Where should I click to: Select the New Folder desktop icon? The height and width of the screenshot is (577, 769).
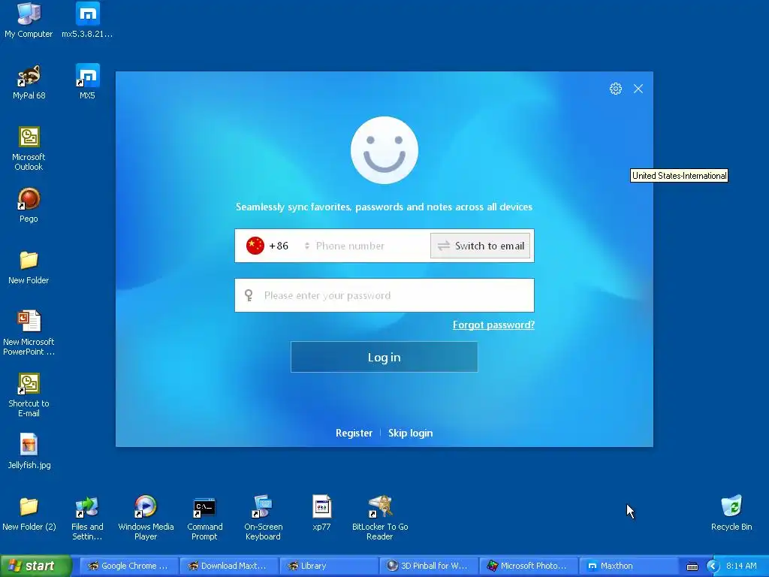coord(29,267)
